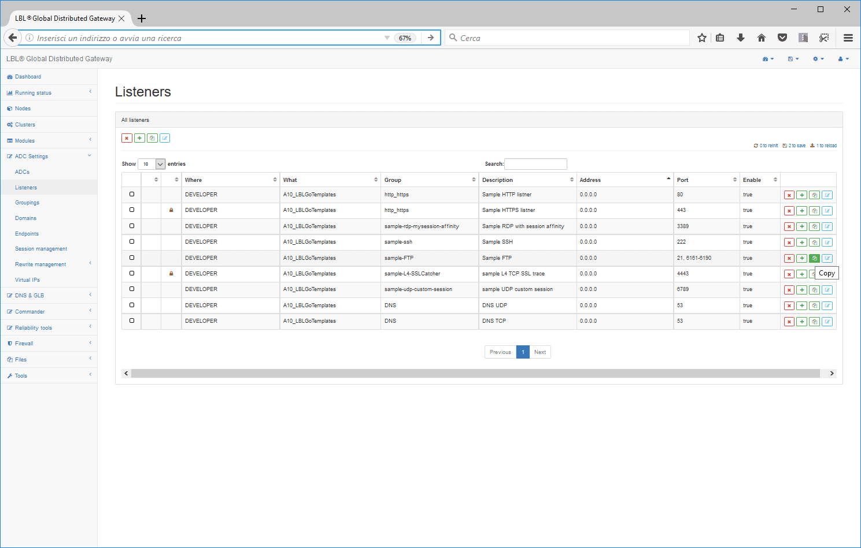Click the '0 to reinit' link
Image resolution: width=861 pixels, height=548 pixels.
[x=766, y=146]
